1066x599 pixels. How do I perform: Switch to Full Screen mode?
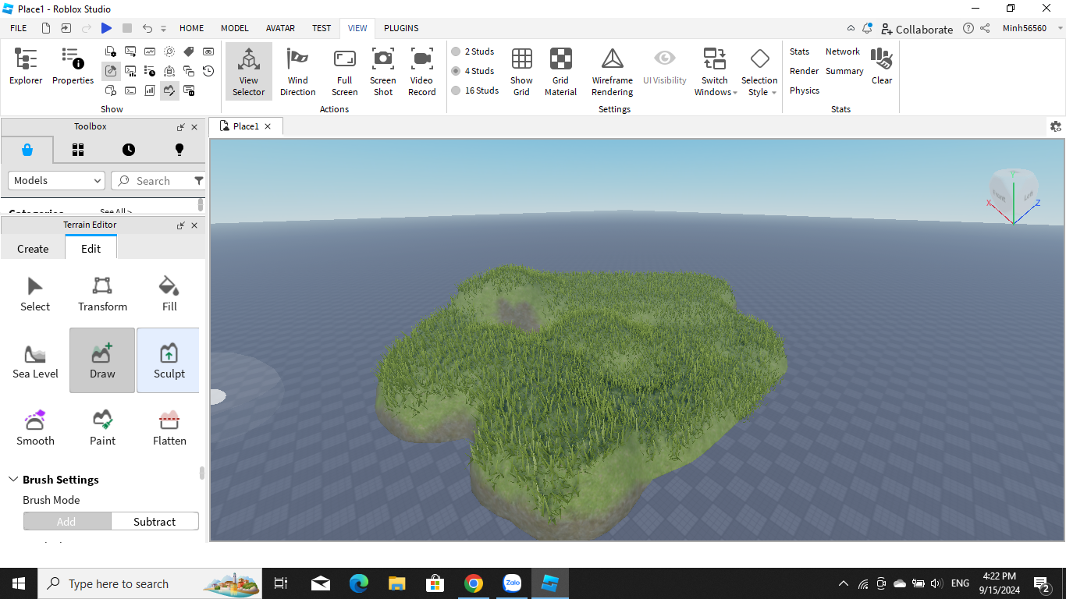344,71
